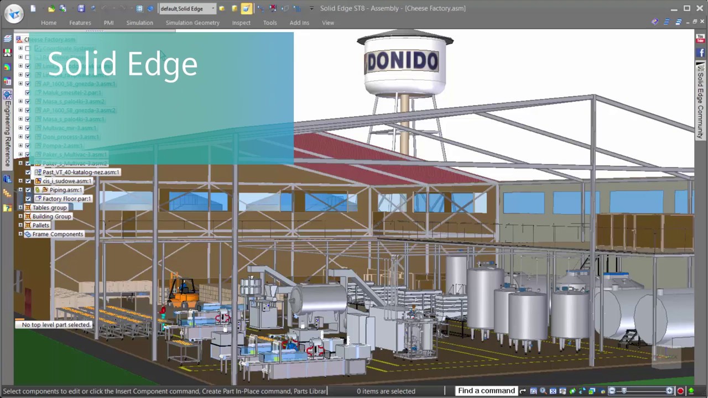Click the icon with red X in top toolbar

coord(273,8)
